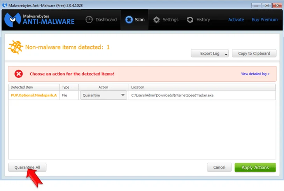The width and height of the screenshot is (284, 191).
Task: Click the Cancel button
Action: 219,167
